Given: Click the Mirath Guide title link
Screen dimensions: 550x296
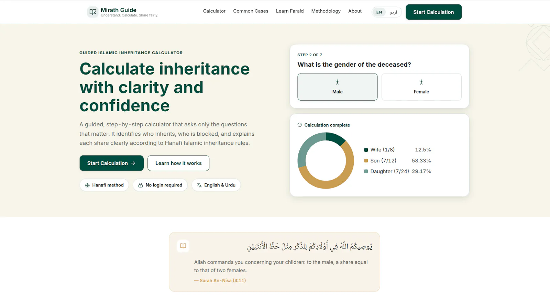Looking at the screenshot, I should 119,10.
